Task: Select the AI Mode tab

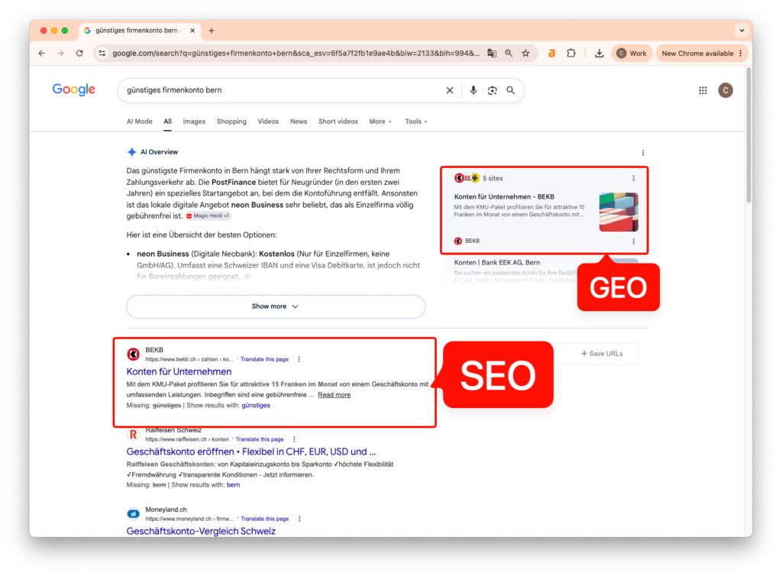Action: (x=139, y=121)
